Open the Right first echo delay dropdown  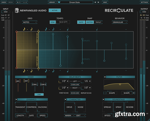[x=64, y=88]
